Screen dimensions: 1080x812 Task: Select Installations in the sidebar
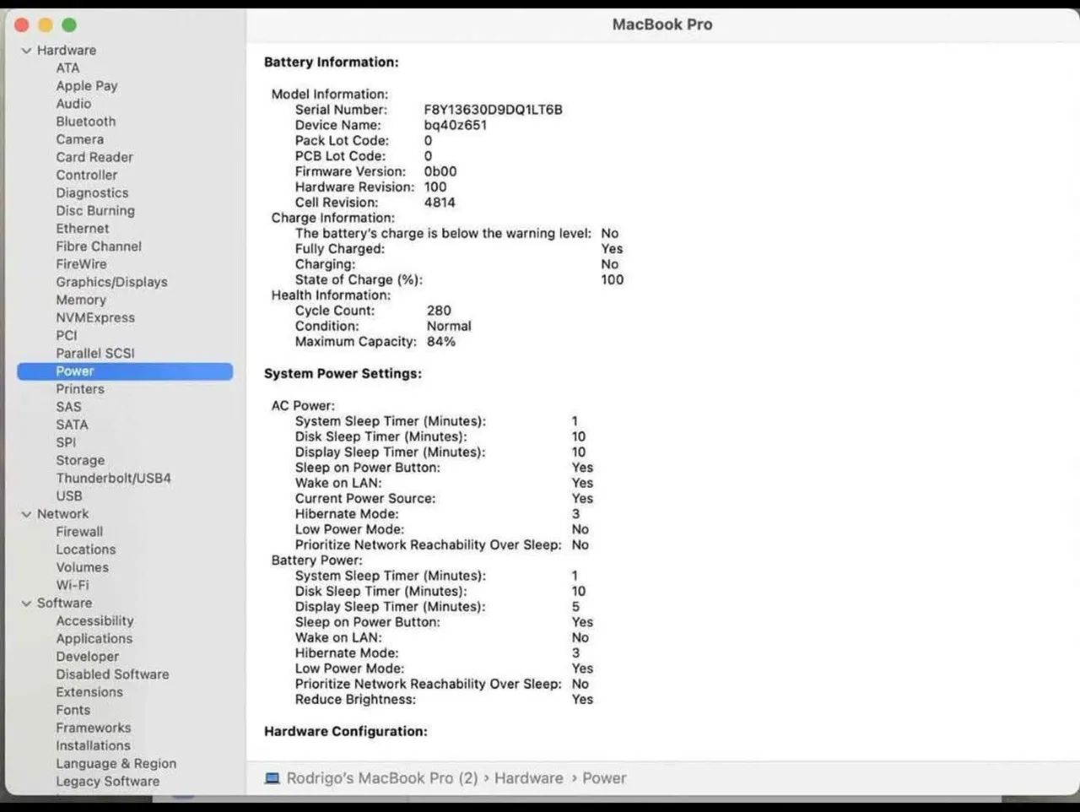pyautogui.click(x=93, y=745)
